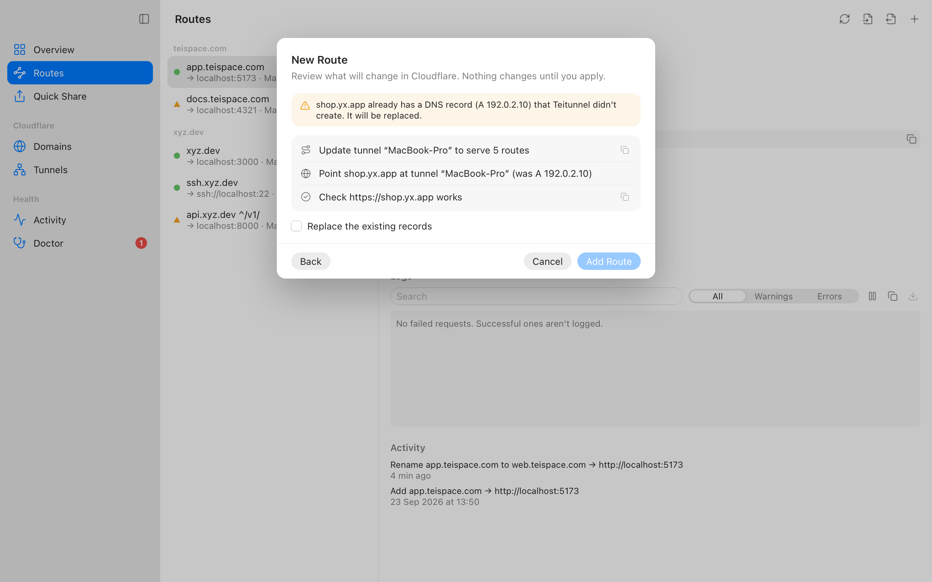Click the import routes icon
932x582 pixels.
pyautogui.click(x=868, y=19)
